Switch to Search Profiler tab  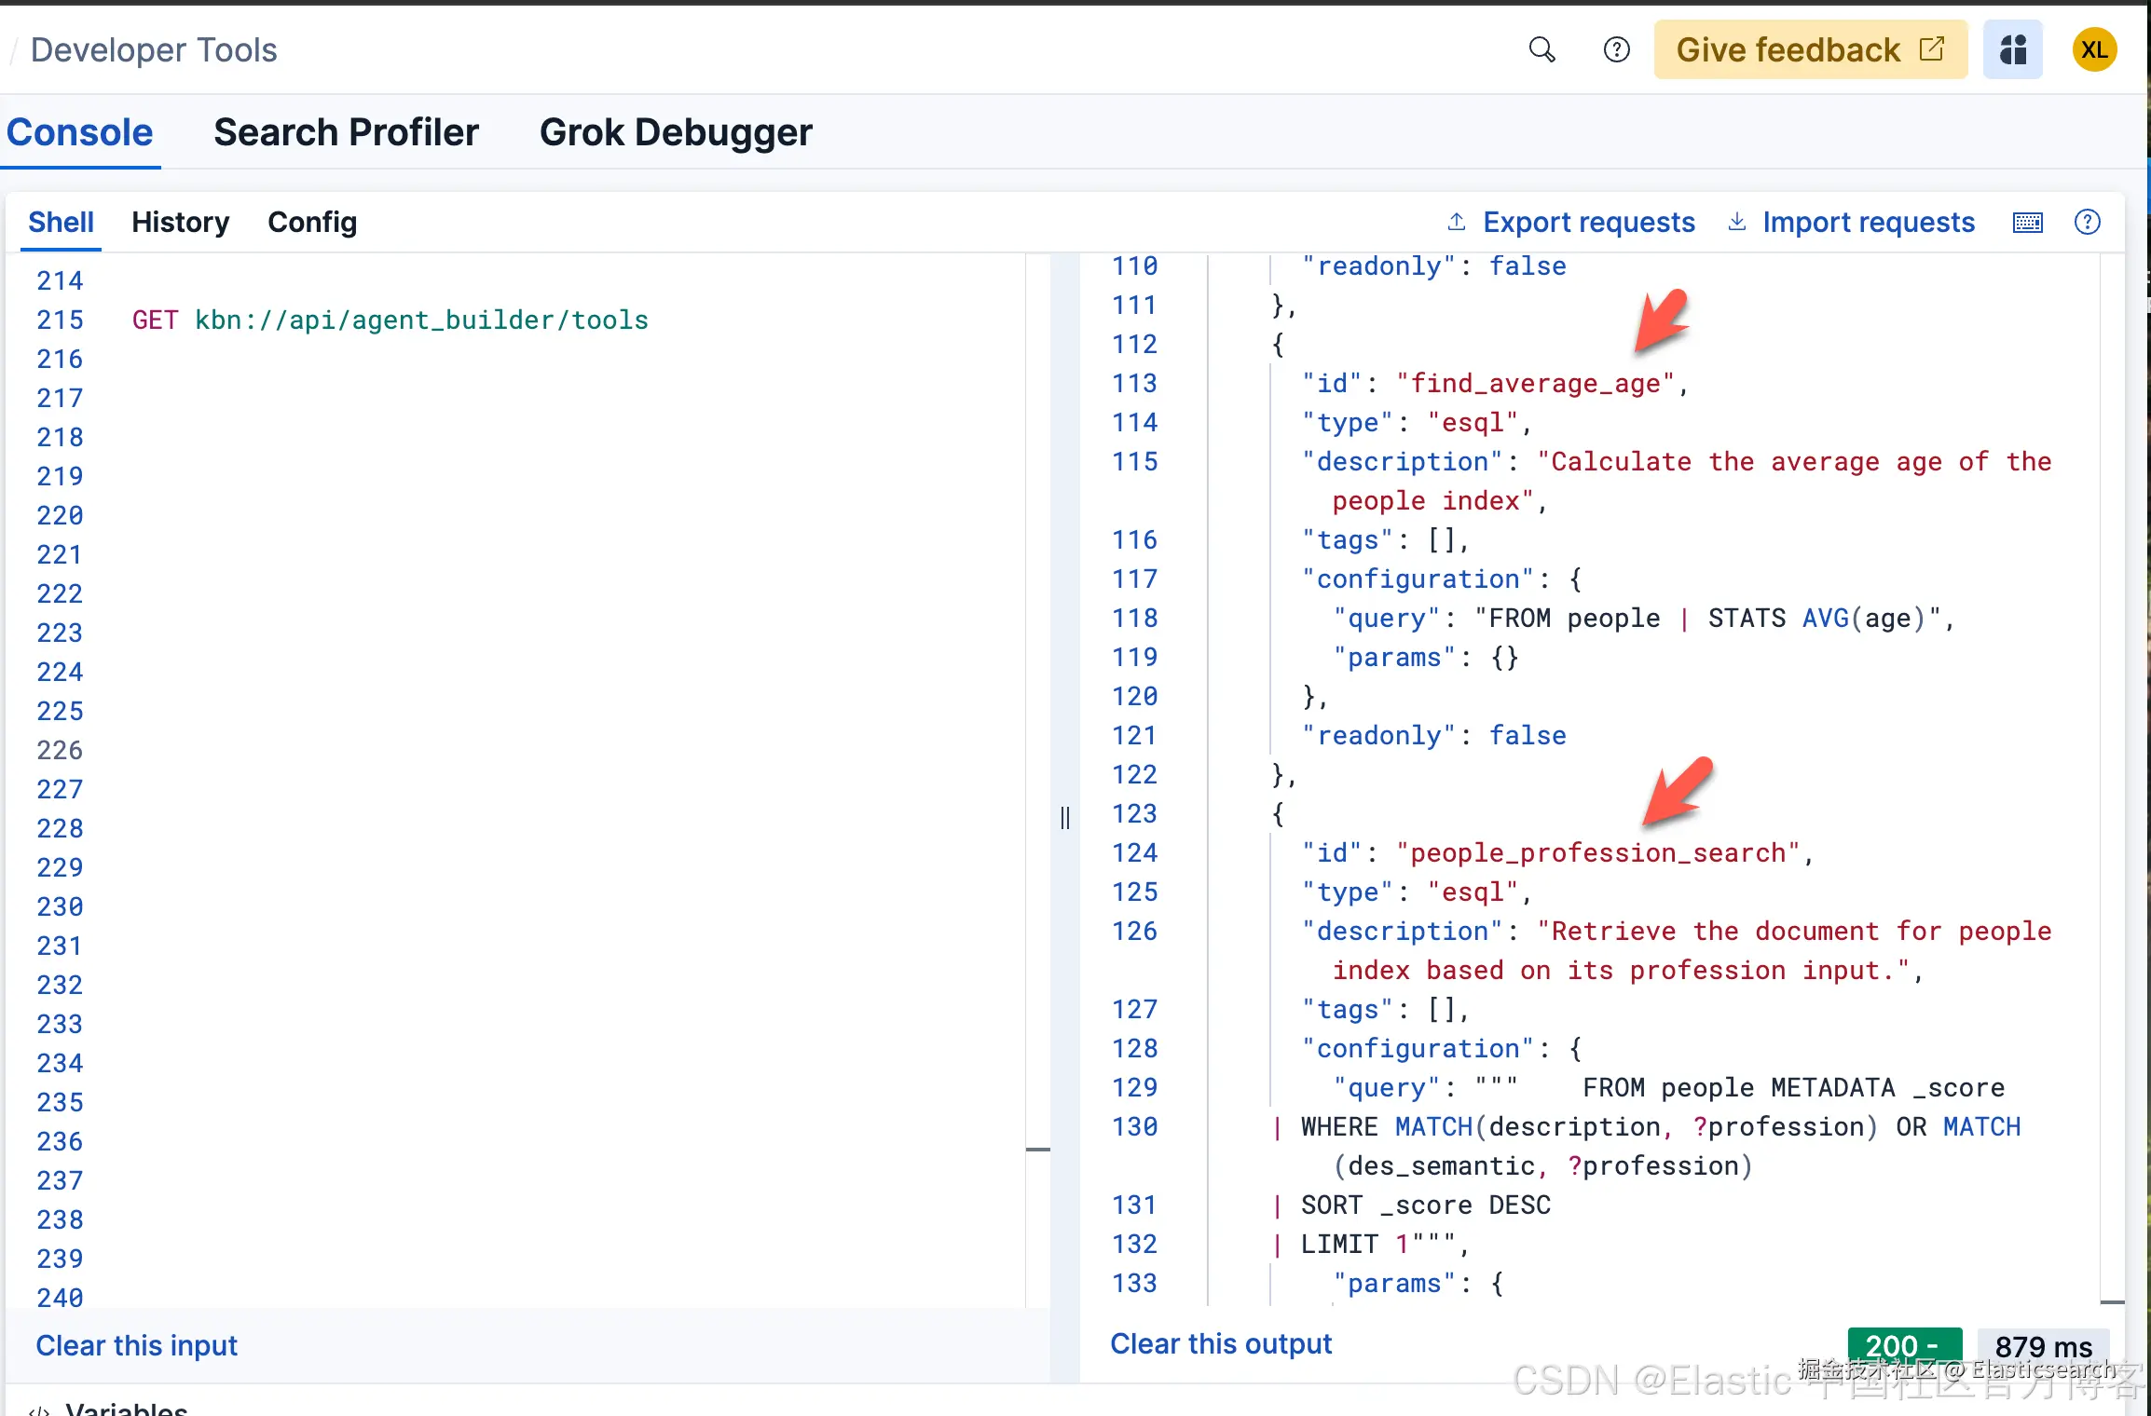346,132
